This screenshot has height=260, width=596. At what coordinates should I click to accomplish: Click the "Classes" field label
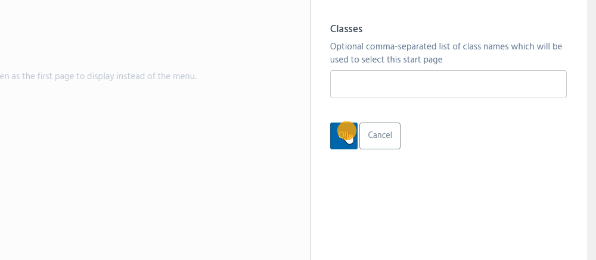click(x=346, y=29)
